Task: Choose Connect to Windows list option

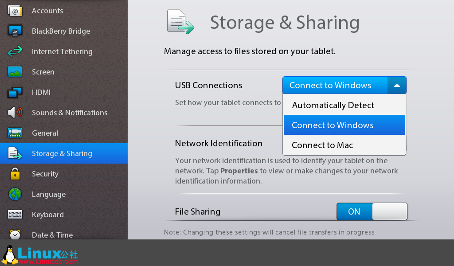Action: [344, 125]
